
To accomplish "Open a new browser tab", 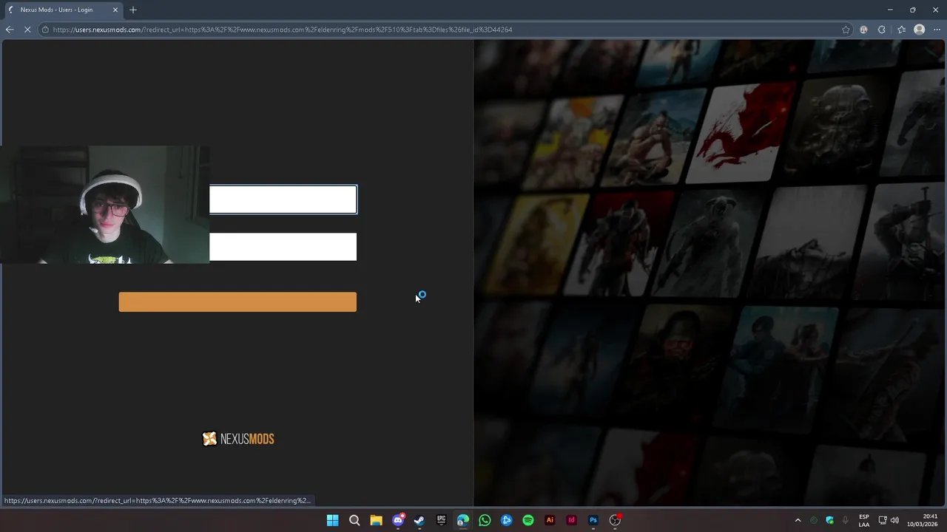I will (x=133, y=10).
